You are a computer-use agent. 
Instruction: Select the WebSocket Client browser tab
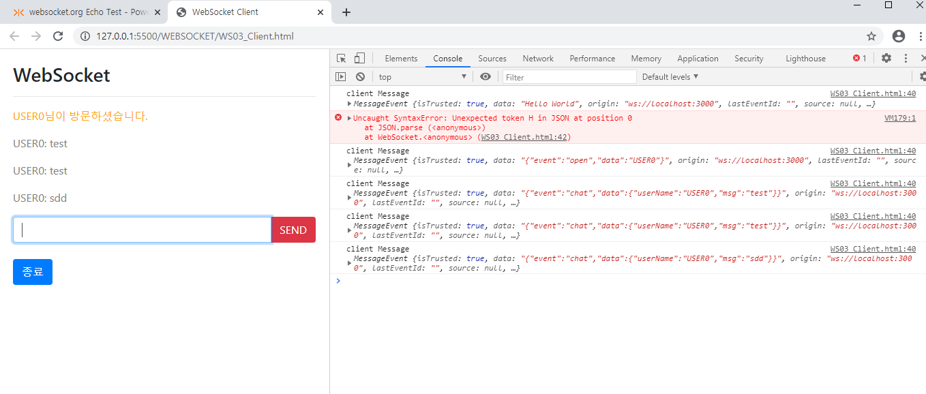249,12
